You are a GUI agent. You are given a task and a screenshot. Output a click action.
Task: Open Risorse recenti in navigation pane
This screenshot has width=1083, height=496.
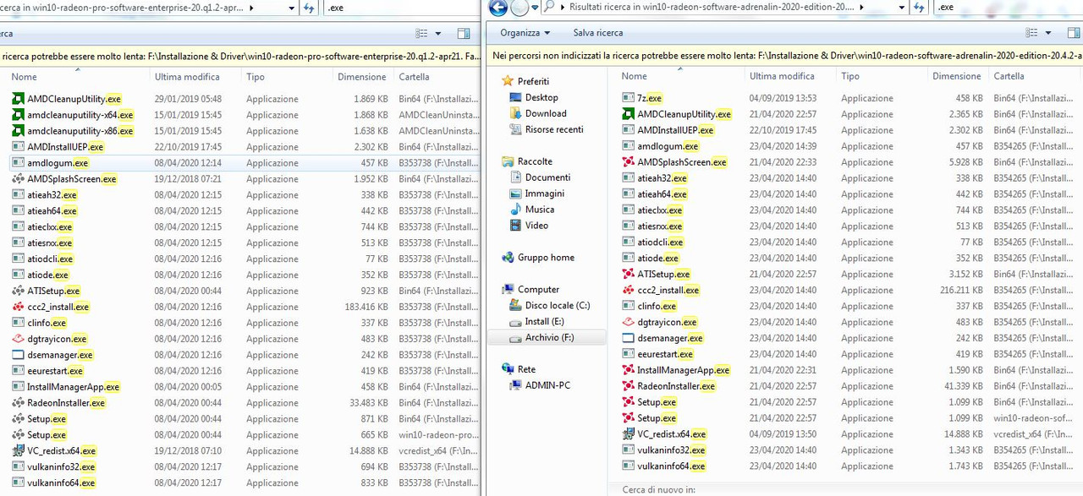[547, 130]
